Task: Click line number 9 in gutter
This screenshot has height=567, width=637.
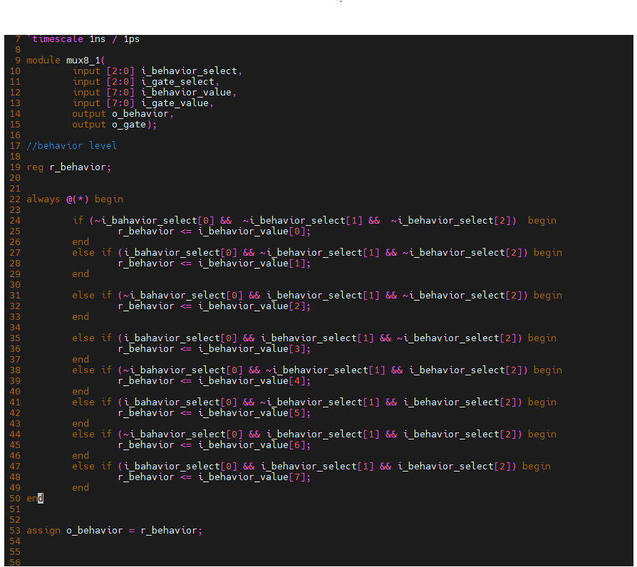Action: [x=18, y=60]
